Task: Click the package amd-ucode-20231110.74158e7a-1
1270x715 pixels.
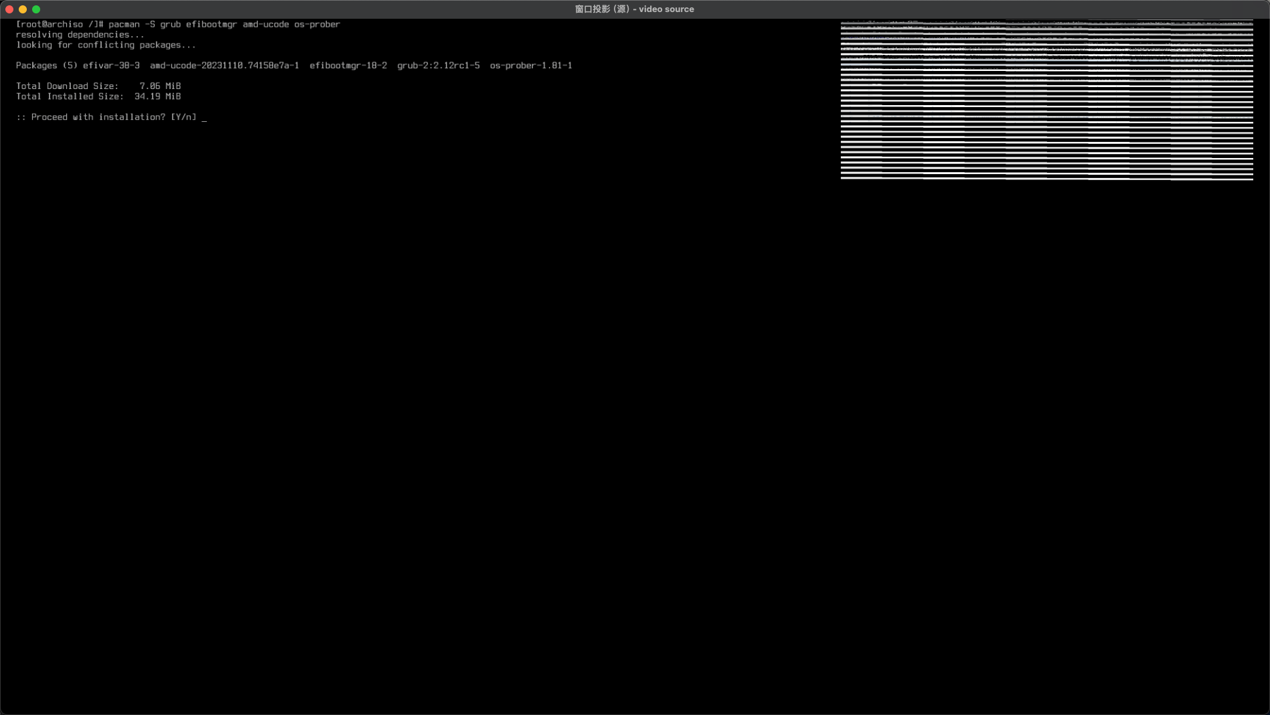Action: pyautogui.click(x=224, y=66)
